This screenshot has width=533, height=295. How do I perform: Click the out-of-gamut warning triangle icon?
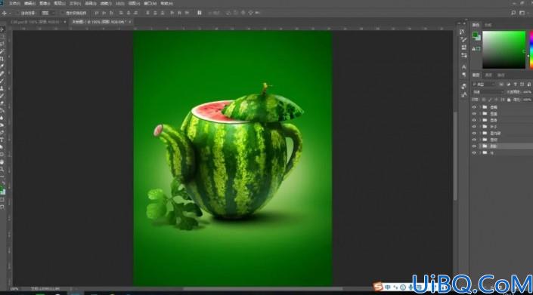(474, 49)
